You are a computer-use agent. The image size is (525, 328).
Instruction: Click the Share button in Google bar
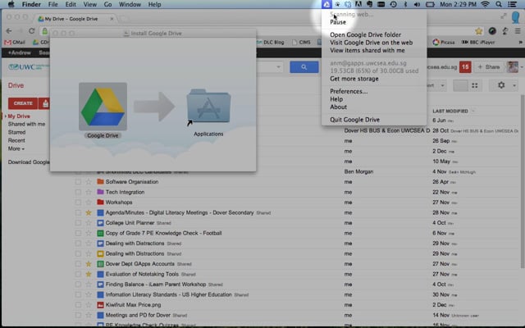pos(489,67)
